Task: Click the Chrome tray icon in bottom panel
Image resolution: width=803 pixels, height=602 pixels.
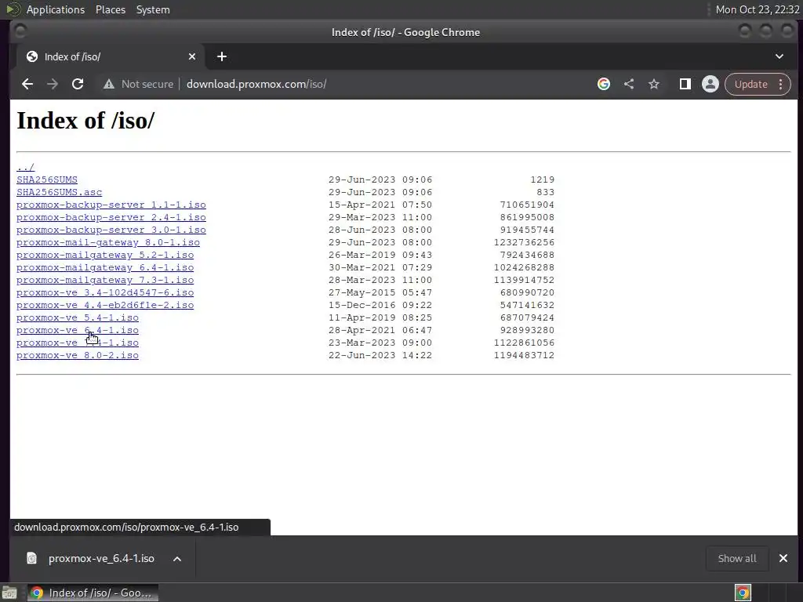Action: [x=743, y=593]
